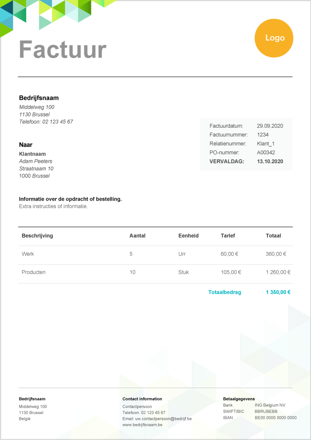311x440 pixels.
Task: Select the Klantnaam field
Action: coord(33,154)
